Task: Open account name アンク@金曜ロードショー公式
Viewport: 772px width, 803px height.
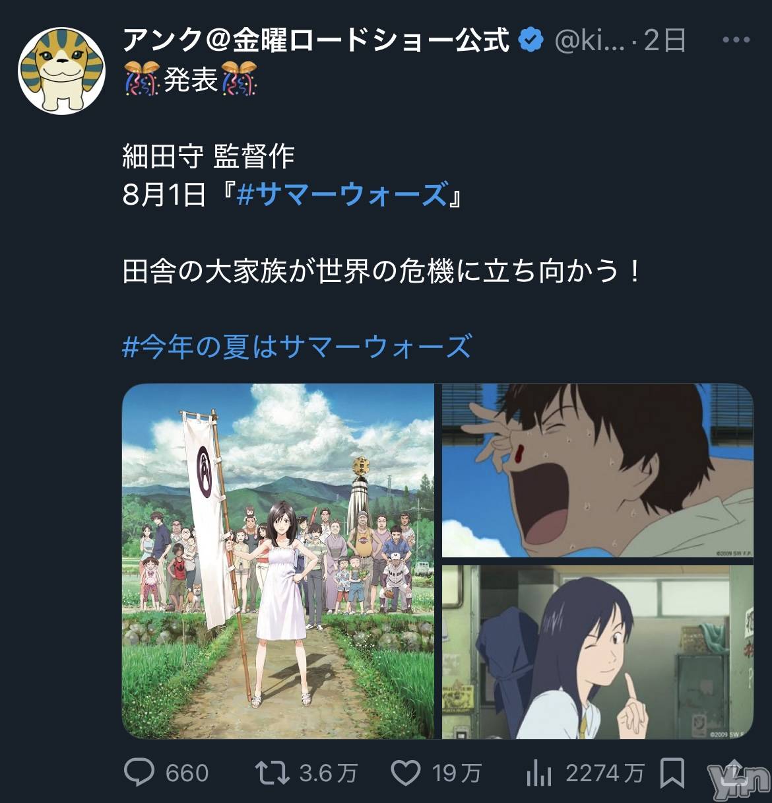Action: pos(317,40)
